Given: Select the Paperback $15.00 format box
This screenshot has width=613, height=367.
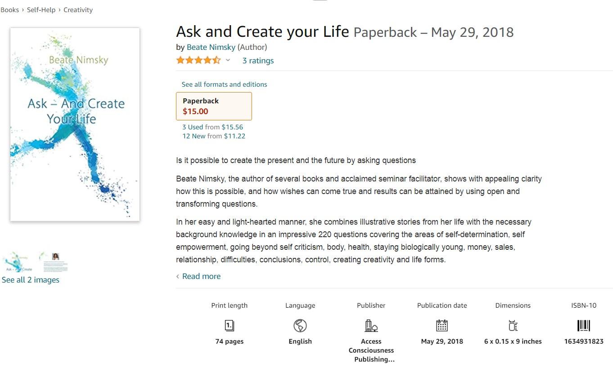Looking at the screenshot, I should (214, 106).
